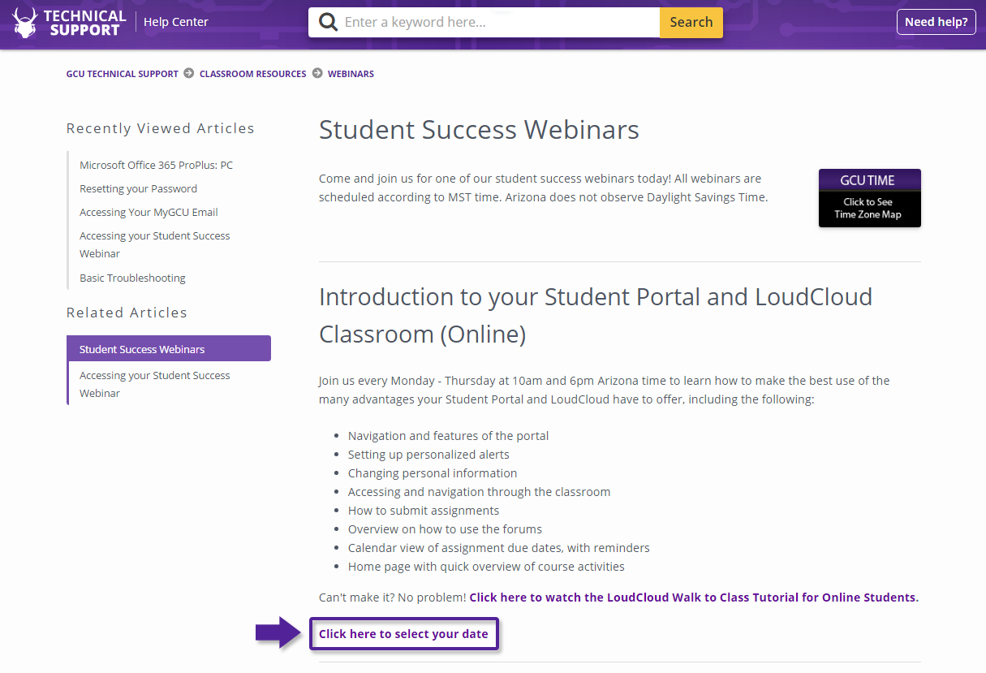Click 'Setting up personalized alerts' bullet
Screen dimensions: 986x673
click(x=428, y=455)
